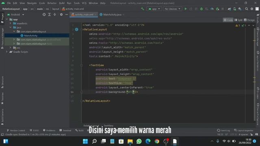Switch editor to Split view
This screenshot has height=146, width=260.
[238, 20]
